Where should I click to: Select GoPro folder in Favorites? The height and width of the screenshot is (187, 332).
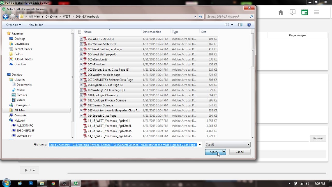click(18, 54)
